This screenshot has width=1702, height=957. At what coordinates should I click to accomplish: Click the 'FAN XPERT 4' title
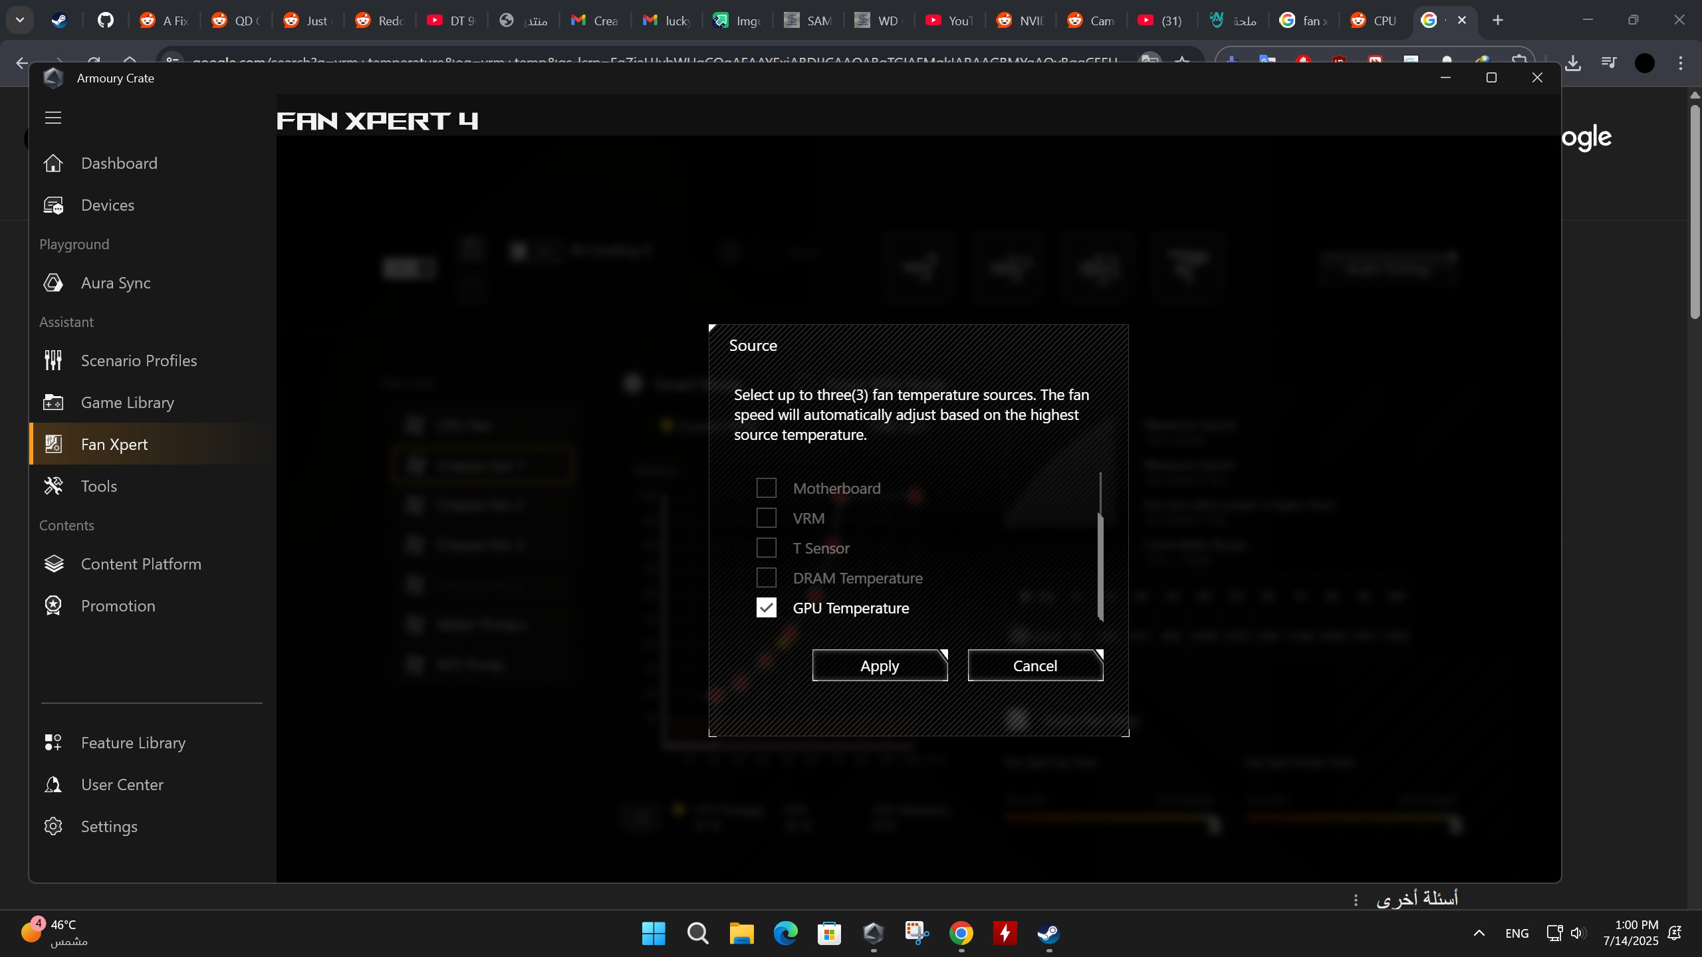[377, 121]
